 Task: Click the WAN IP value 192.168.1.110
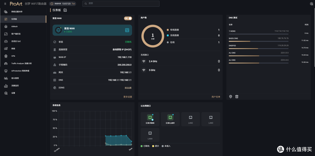[x=124, y=57]
